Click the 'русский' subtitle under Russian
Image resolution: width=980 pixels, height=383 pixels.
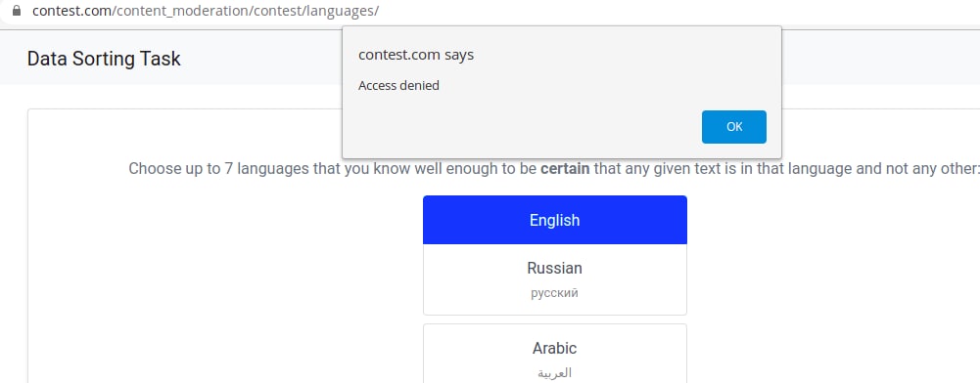[554, 293]
